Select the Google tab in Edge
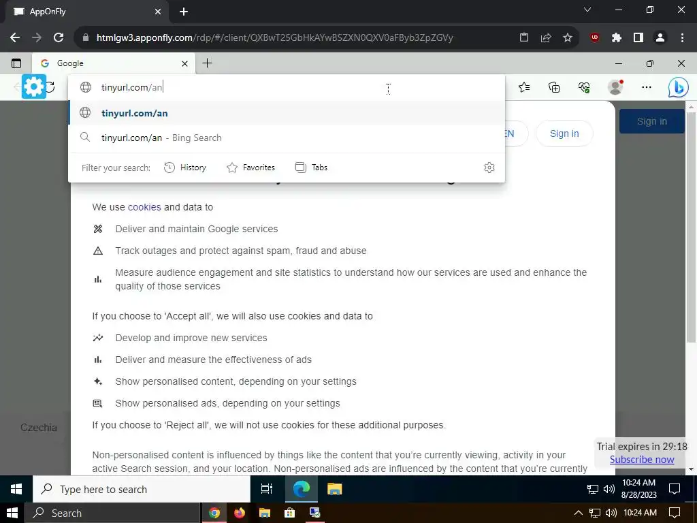Screen dimensions: 697x523 click(113, 63)
